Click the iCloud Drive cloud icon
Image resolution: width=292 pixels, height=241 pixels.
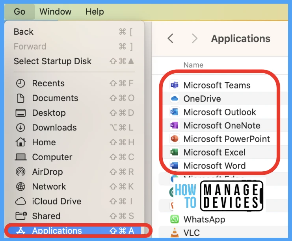20,201
